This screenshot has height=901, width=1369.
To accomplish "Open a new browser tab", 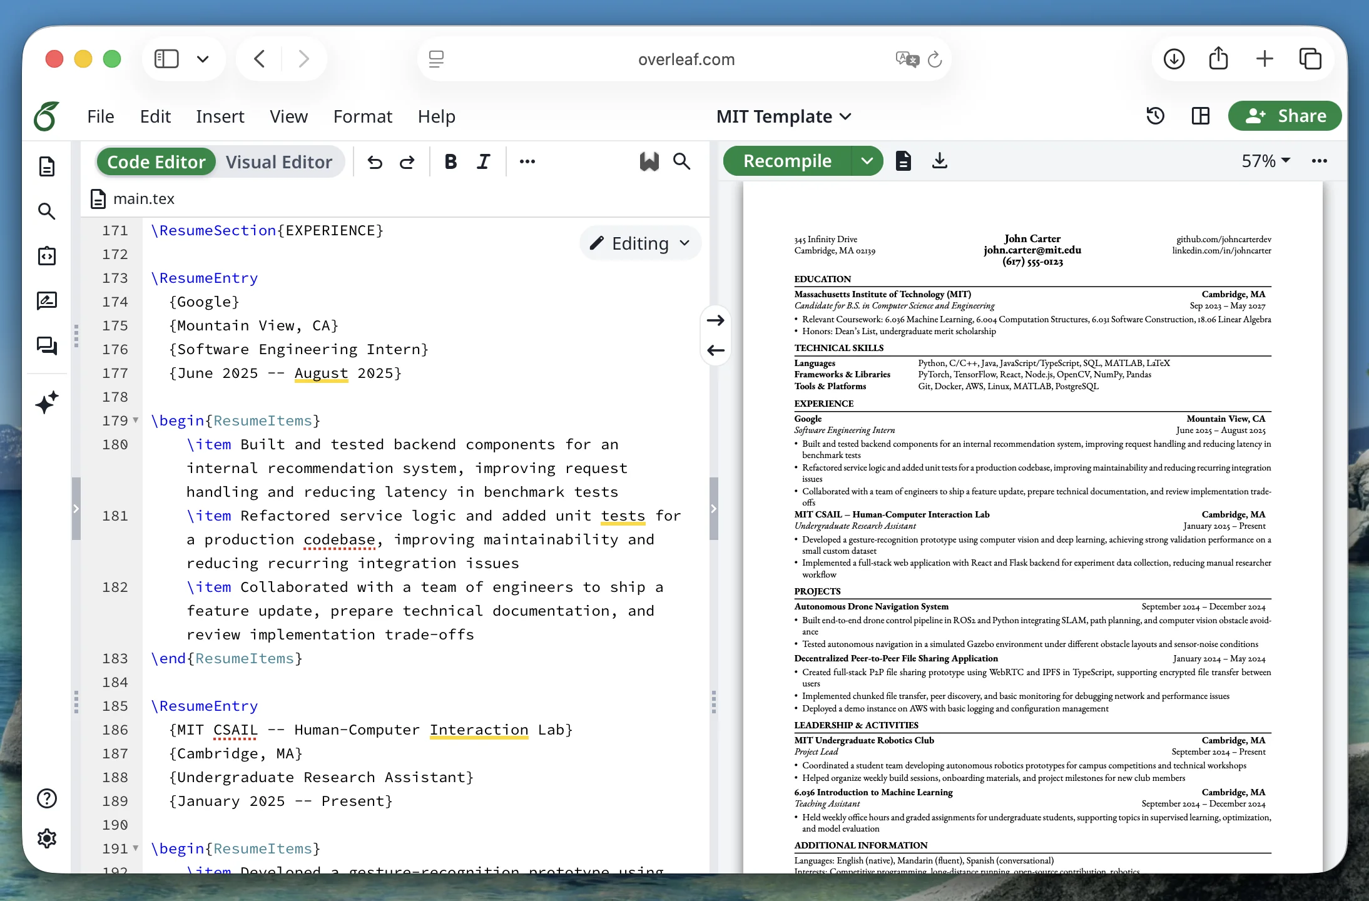I will coord(1265,59).
